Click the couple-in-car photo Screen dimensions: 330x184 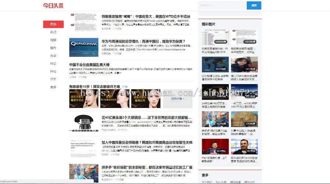click(215, 92)
